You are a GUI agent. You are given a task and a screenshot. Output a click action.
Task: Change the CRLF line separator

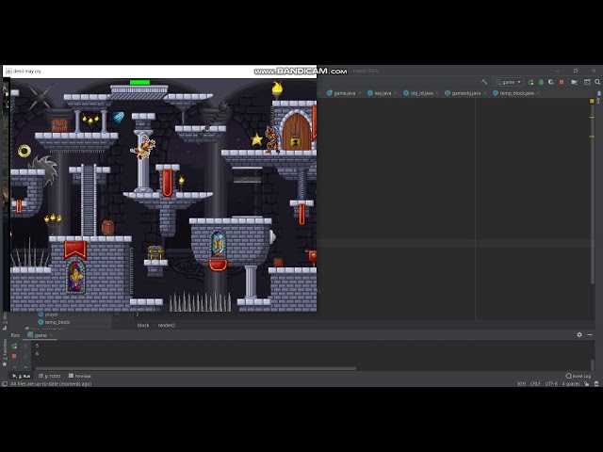(535, 383)
